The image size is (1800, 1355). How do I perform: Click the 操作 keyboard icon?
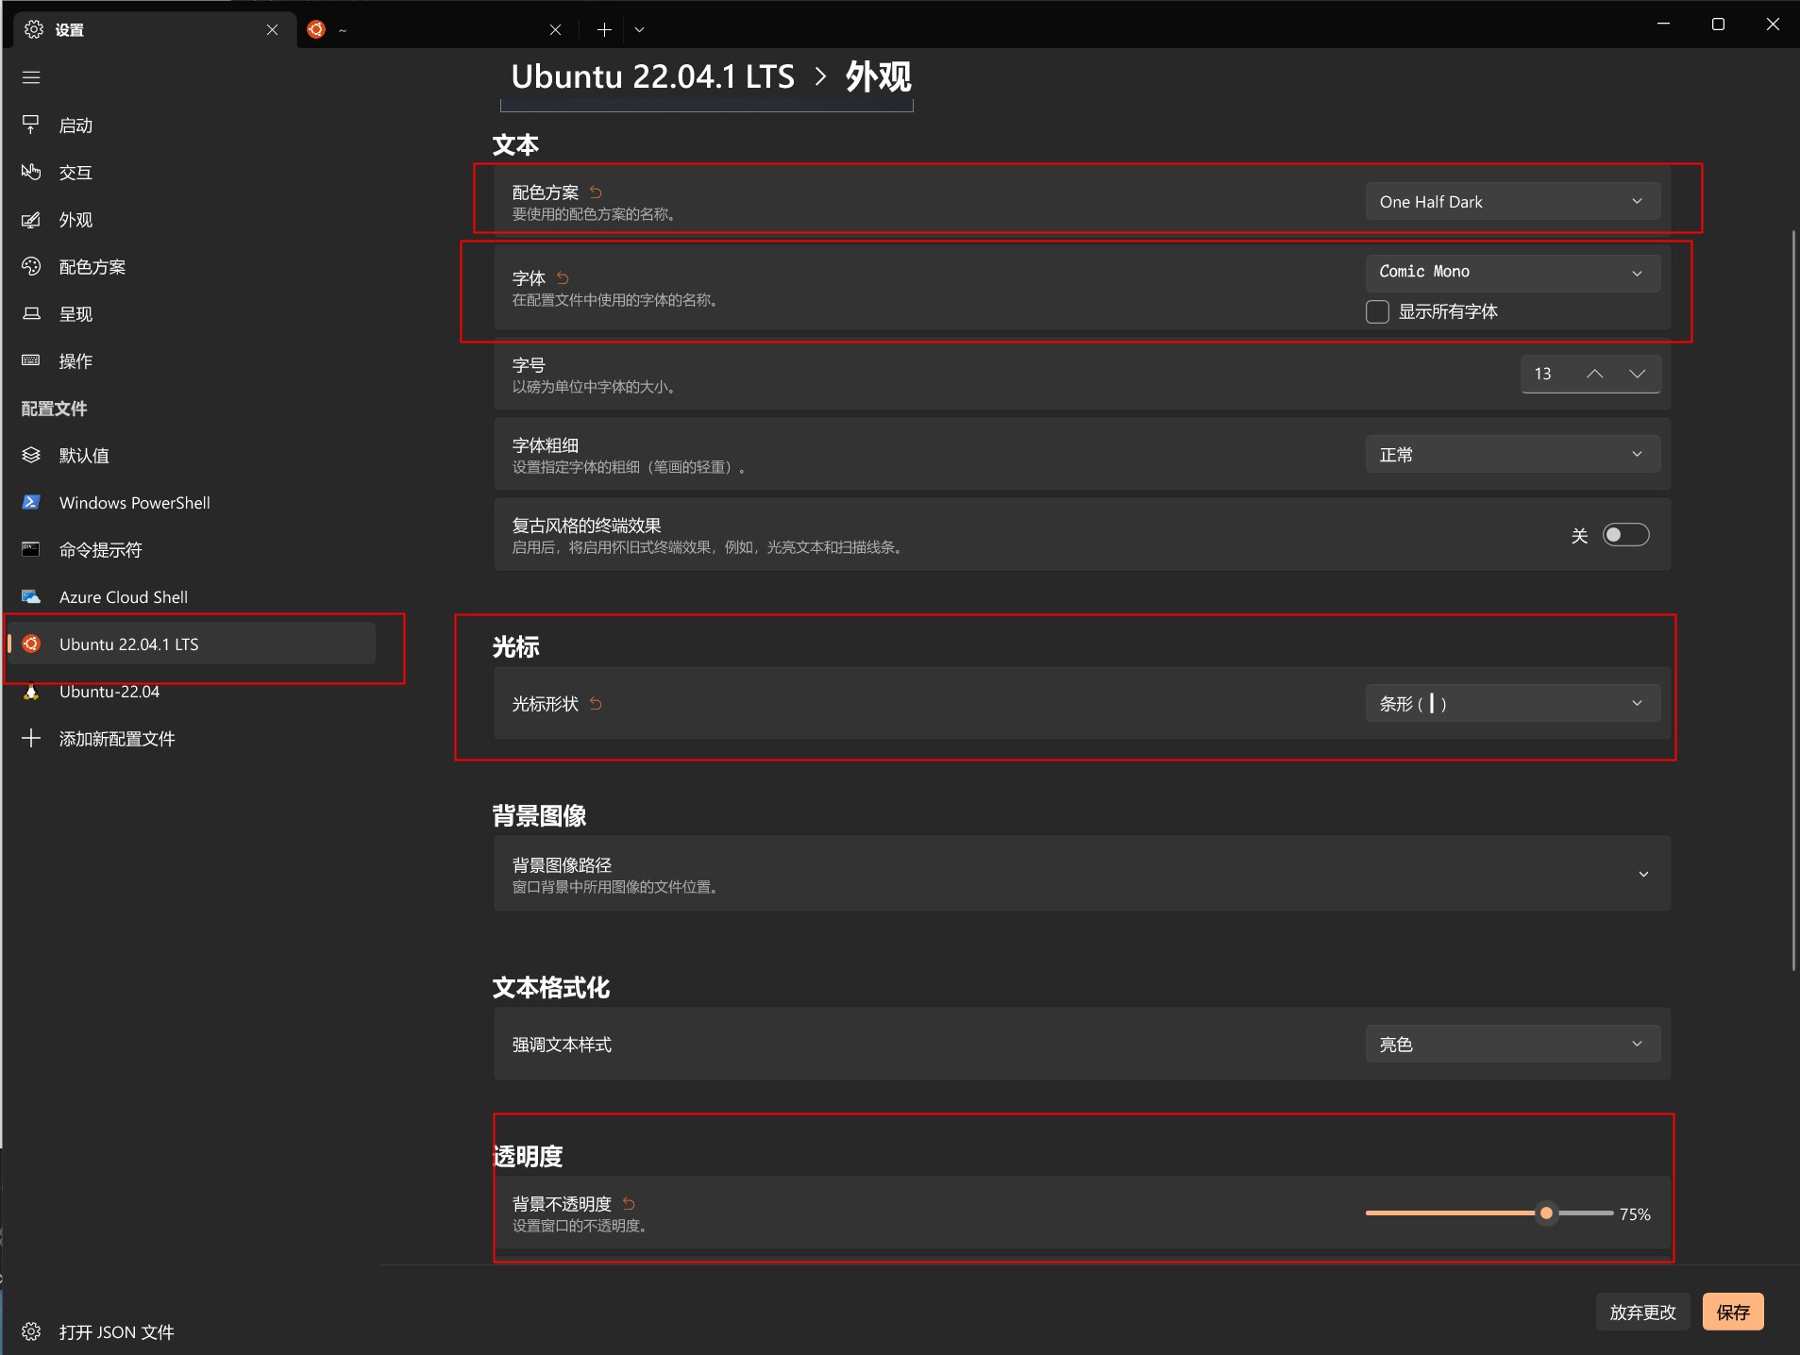31,360
